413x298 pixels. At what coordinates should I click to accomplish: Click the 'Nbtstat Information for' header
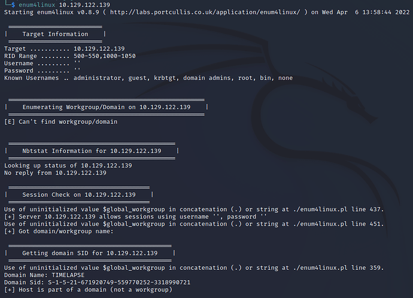pos(92,151)
